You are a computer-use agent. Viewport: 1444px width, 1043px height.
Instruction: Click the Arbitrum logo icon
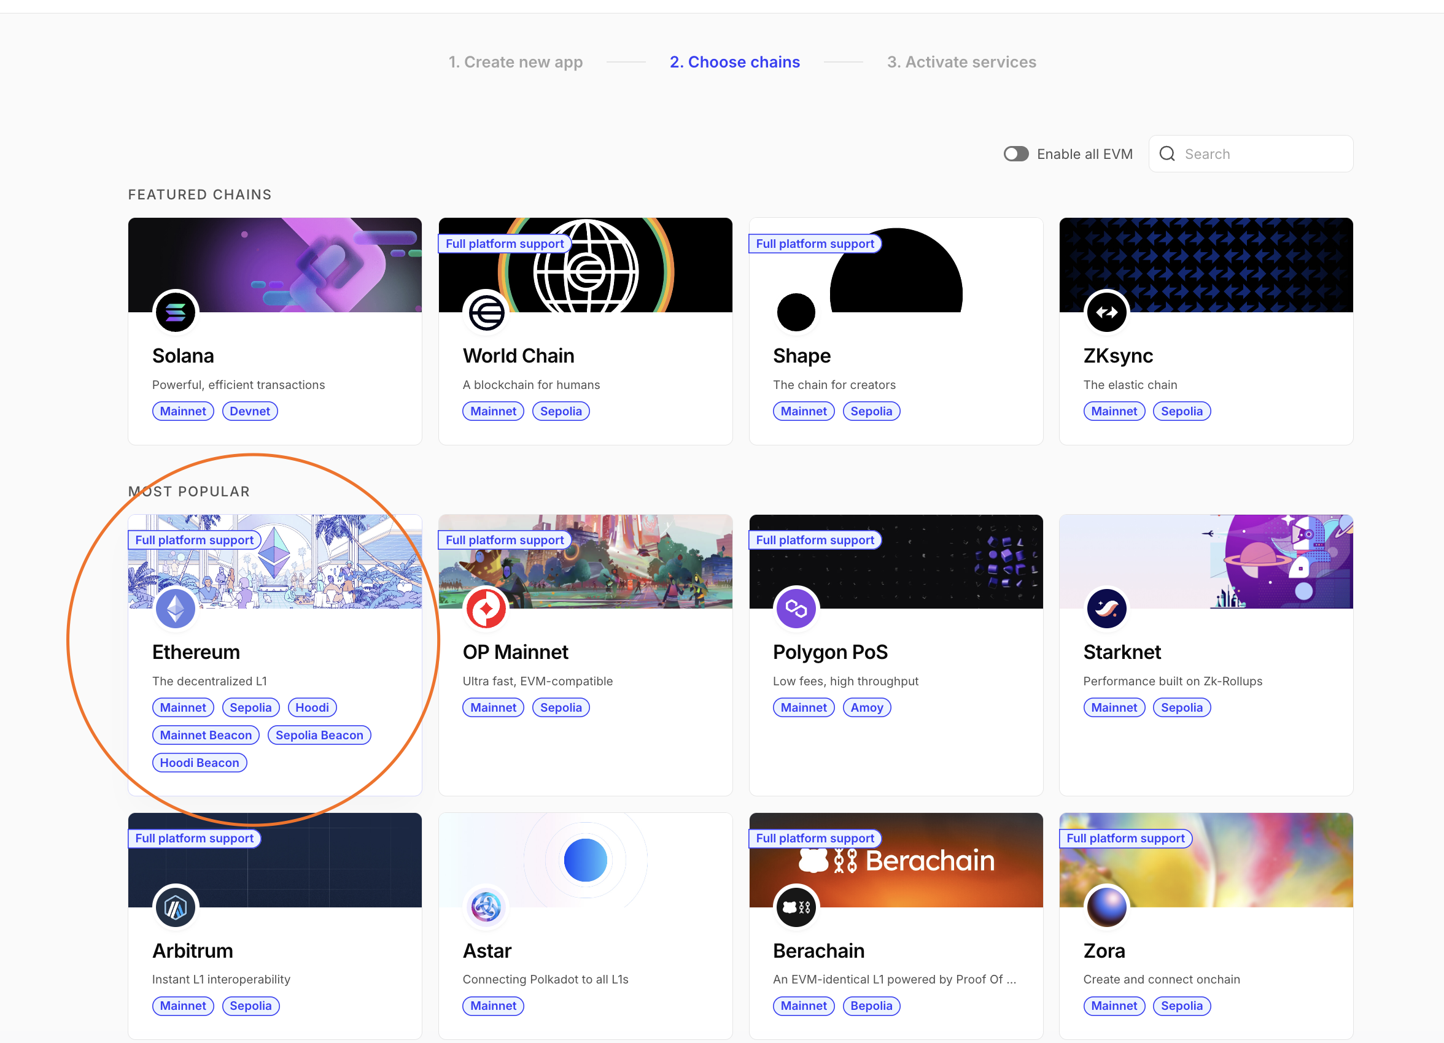point(175,906)
